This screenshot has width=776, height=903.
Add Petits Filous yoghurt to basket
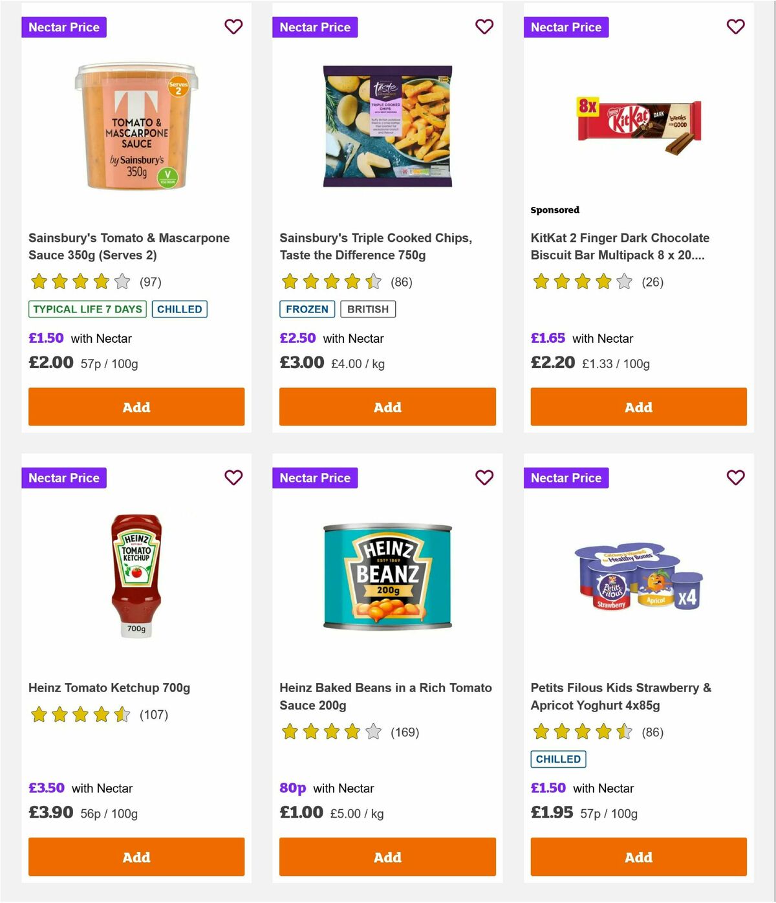(x=638, y=856)
